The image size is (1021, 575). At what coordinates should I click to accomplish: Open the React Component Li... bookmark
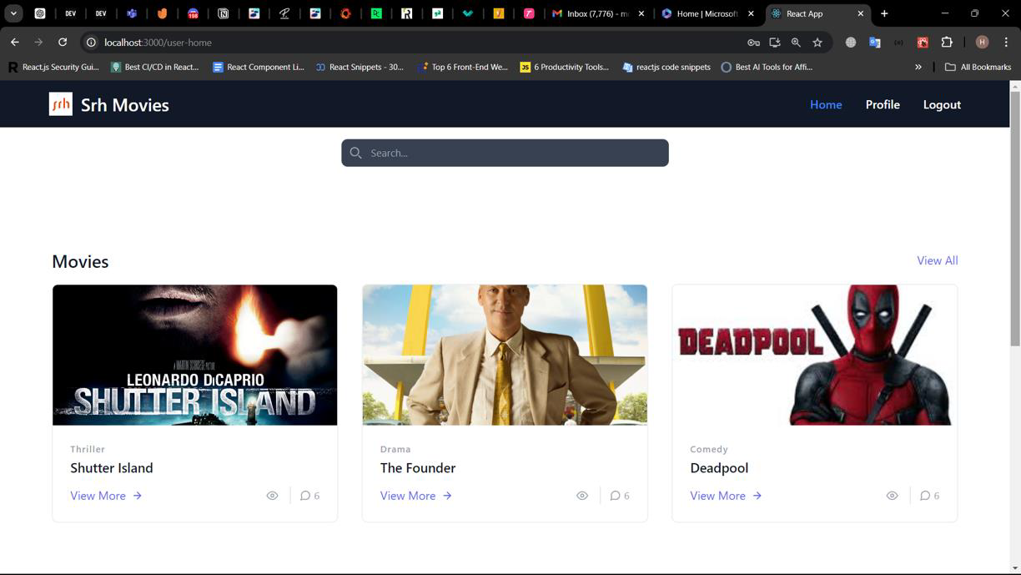[x=259, y=67]
